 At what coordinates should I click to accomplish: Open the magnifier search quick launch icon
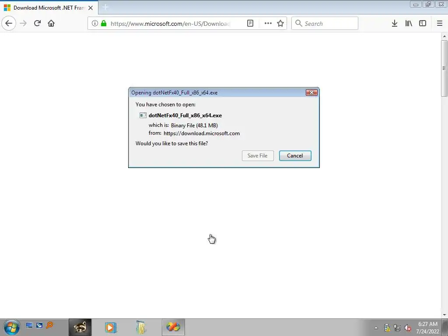point(50,325)
